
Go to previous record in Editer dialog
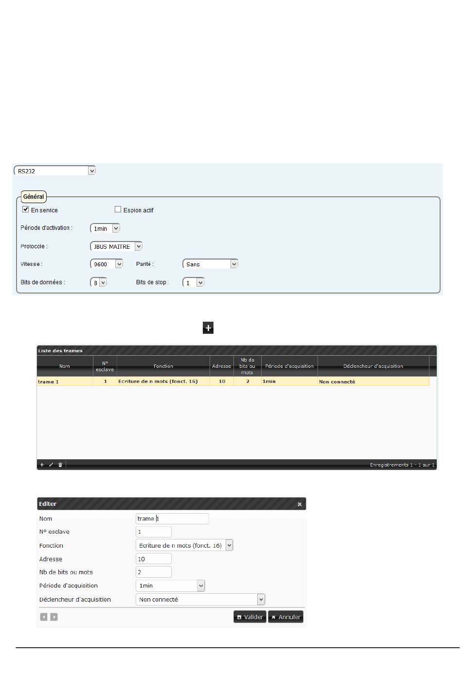[x=44, y=617]
